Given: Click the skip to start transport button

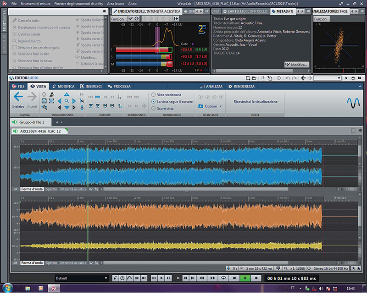Looking at the screenshot, I should coord(186,278).
